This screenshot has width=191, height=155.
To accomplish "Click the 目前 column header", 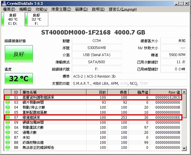I will pos(97,92).
